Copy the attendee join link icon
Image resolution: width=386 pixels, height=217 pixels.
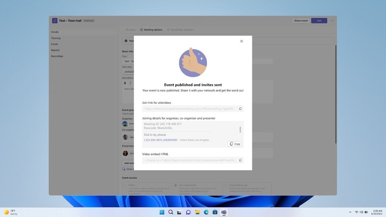[x=240, y=109]
